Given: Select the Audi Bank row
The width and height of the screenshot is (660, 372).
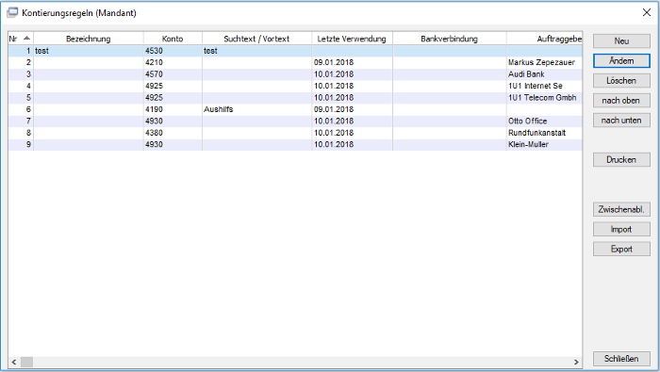Looking at the screenshot, I should (295, 74).
